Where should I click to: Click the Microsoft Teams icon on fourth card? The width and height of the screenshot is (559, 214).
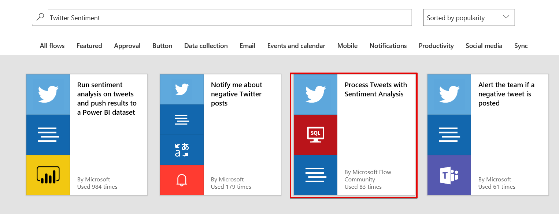tap(449, 175)
